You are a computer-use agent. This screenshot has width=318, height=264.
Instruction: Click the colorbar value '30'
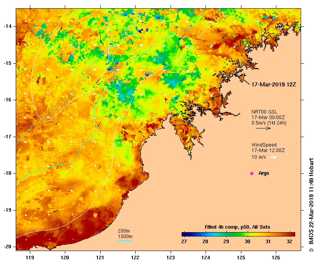point(247,242)
